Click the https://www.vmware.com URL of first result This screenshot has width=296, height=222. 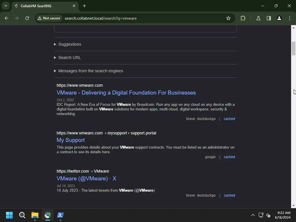tap(80, 85)
